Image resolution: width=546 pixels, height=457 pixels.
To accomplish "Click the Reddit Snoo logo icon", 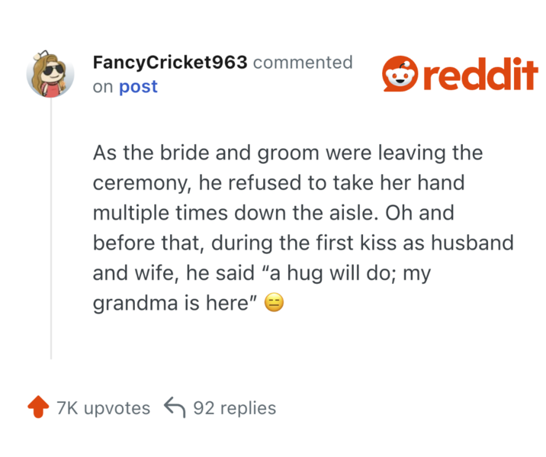I will pos(399,74).
